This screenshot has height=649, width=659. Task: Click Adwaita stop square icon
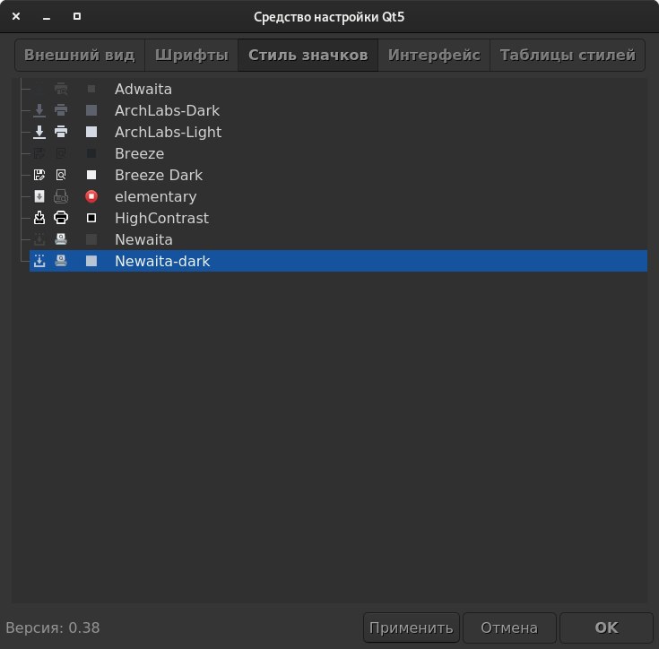coord(91,89)
